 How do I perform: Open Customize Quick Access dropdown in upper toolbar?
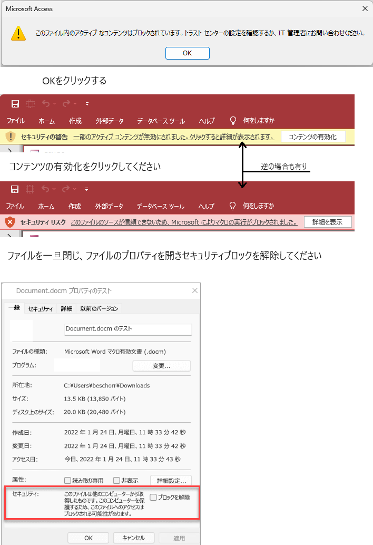pyautogui.click(x=87, y=104)
